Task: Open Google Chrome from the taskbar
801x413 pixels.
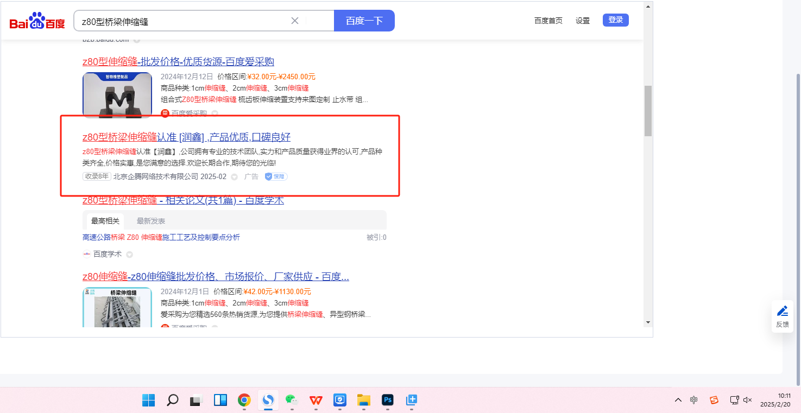Action: [244, 401]
